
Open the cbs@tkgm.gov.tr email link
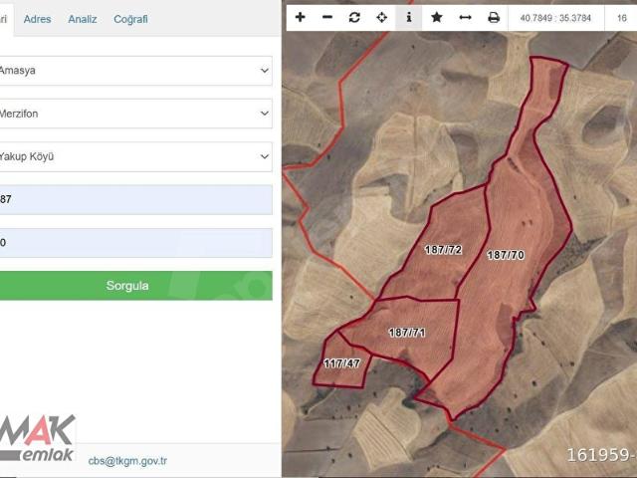127,461
